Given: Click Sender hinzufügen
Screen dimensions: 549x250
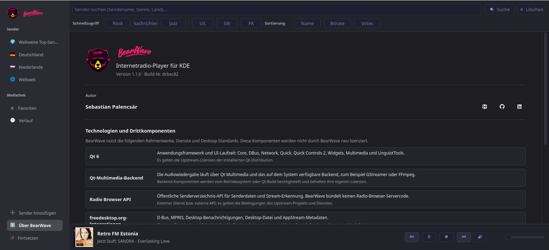Looking at the screenshot, I should [x=35, y=213].
